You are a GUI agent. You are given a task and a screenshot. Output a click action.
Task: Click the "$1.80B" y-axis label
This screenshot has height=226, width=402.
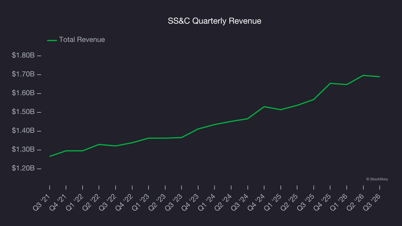point(23,56)
